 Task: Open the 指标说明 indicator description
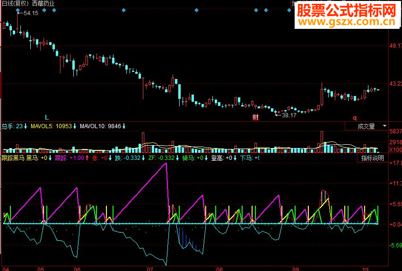pyautogui.click(x=373, y=158)
